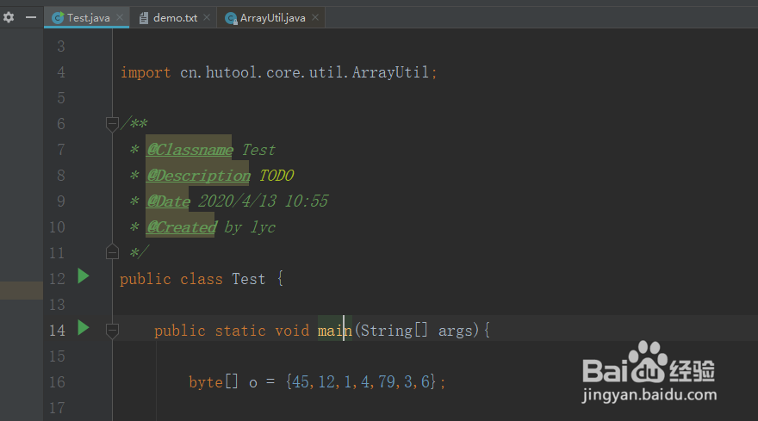
Task: Collapse the Javadoc comment at its start marker
Action: pyautogui.click(x=112, y=125)
